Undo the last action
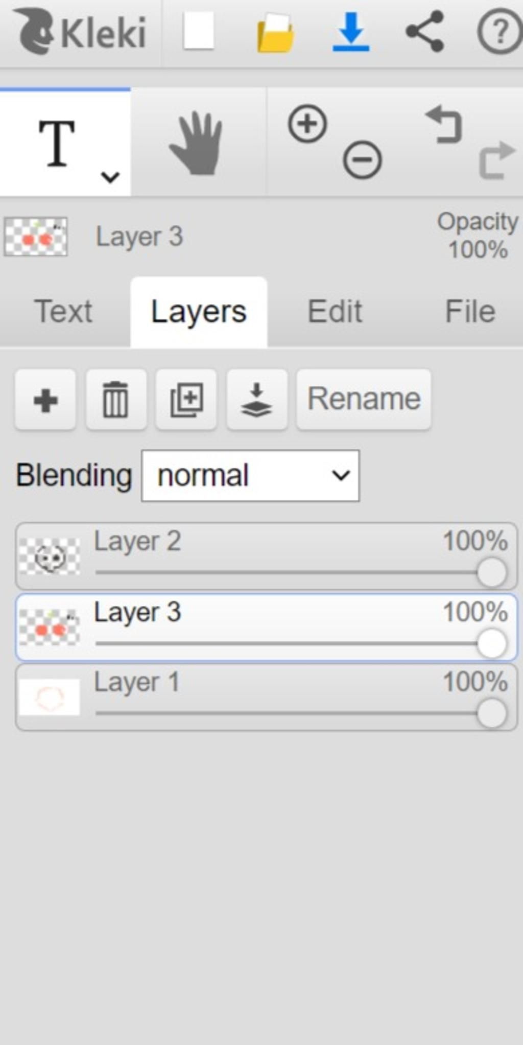 pyautogui.click(x=444, y=124)
